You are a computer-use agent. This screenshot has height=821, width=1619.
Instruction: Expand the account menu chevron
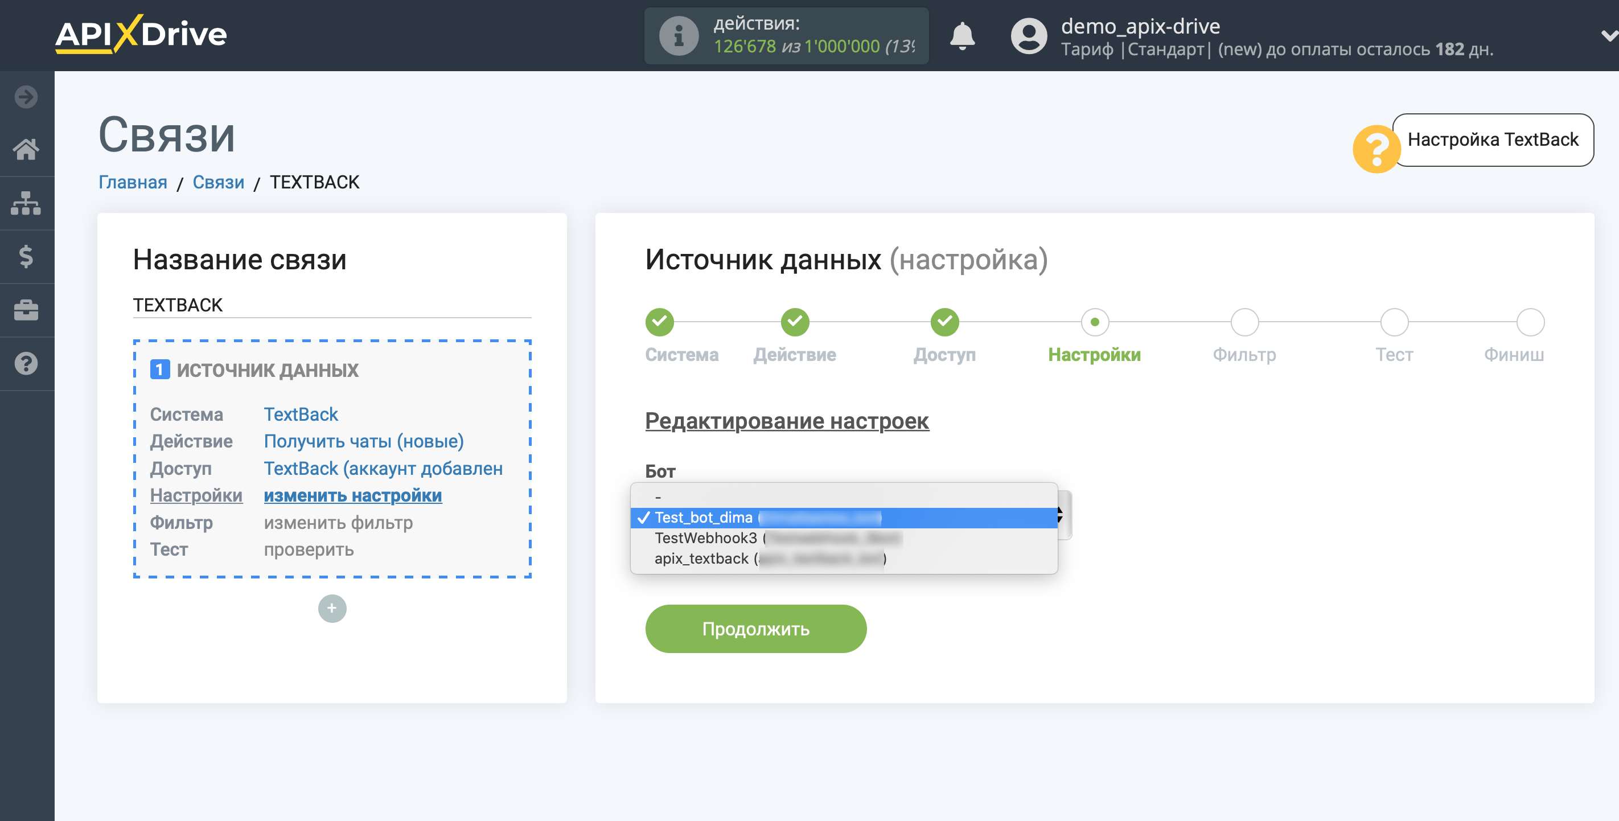(1608, 36)
